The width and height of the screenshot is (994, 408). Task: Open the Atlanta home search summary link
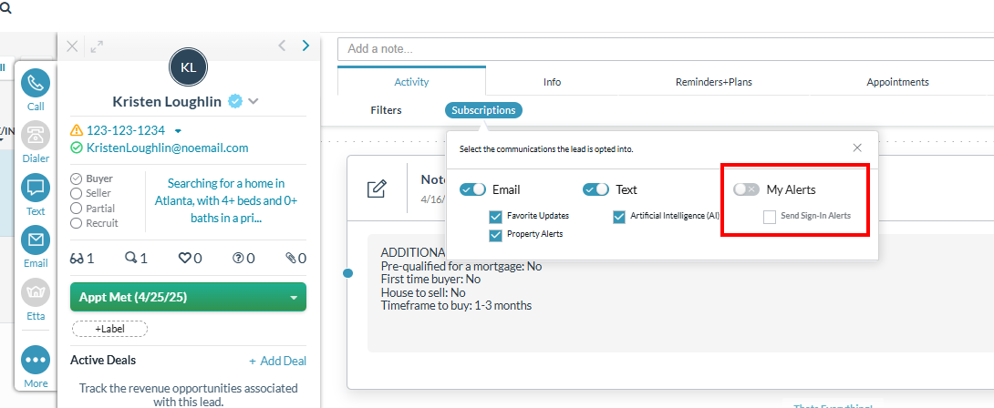pos(226,201)
